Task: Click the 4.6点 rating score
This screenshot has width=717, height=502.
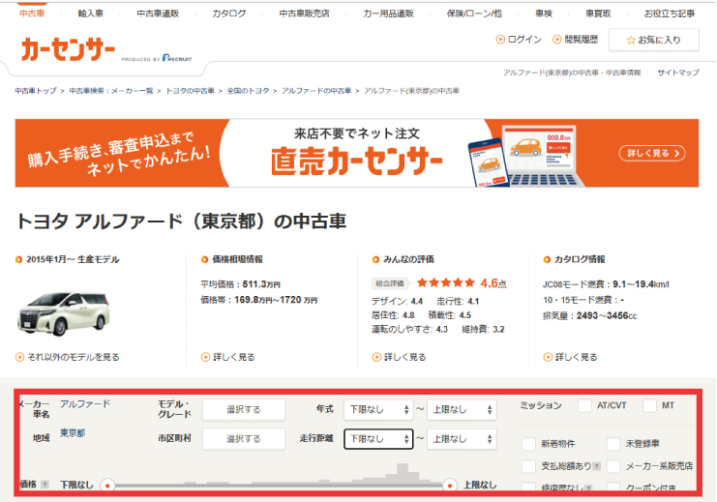Action: (493, 283)
